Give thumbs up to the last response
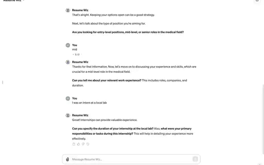The height and width of the screenshot is (165, 264). click(x=78, y=144)
